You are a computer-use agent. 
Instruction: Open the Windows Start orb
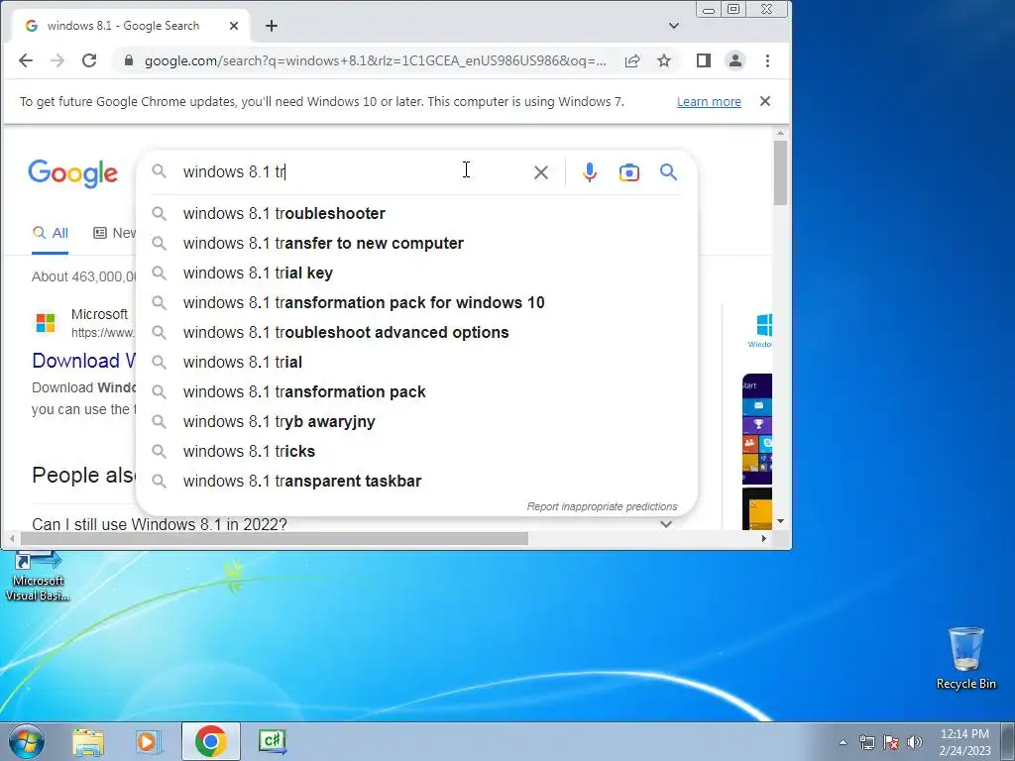click(x=27, y=741)
